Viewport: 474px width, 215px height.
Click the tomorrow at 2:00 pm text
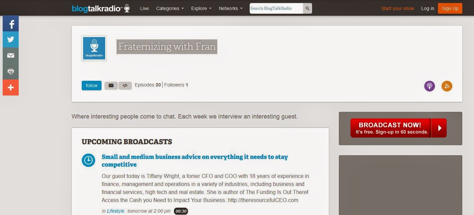click(x=149, y=211)
